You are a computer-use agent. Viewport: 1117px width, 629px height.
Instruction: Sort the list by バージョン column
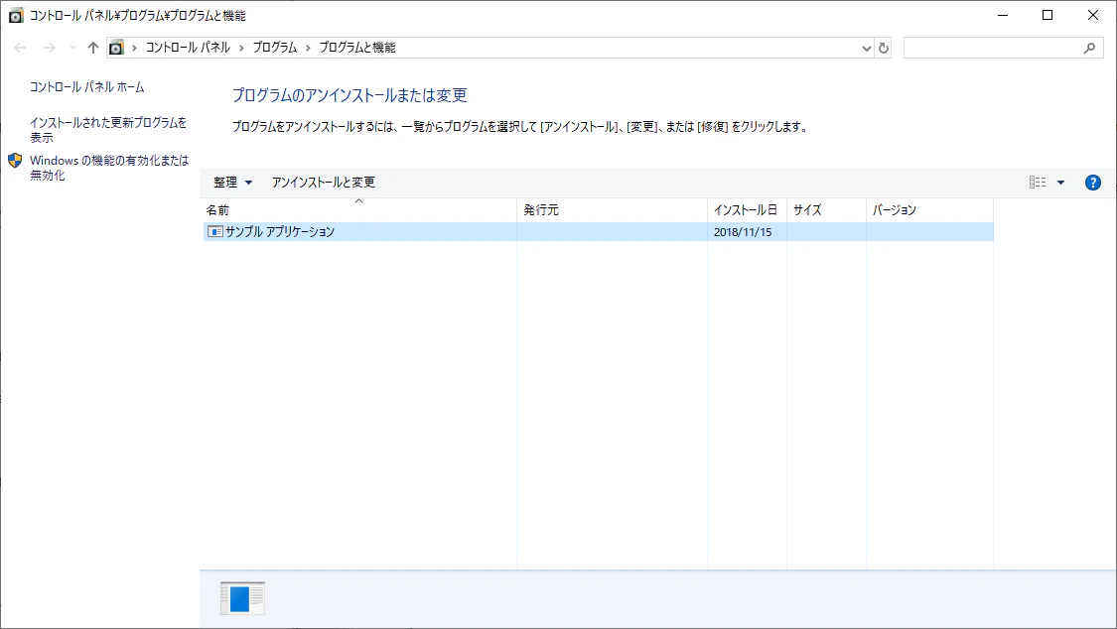[x=929, y=210]
